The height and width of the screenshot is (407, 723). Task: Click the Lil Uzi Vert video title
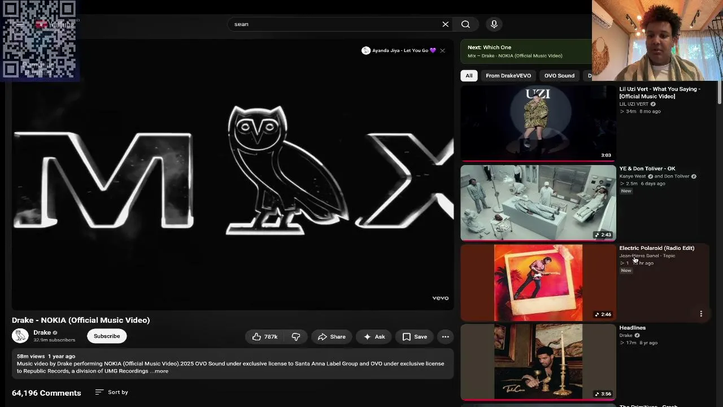pos(660,93)
